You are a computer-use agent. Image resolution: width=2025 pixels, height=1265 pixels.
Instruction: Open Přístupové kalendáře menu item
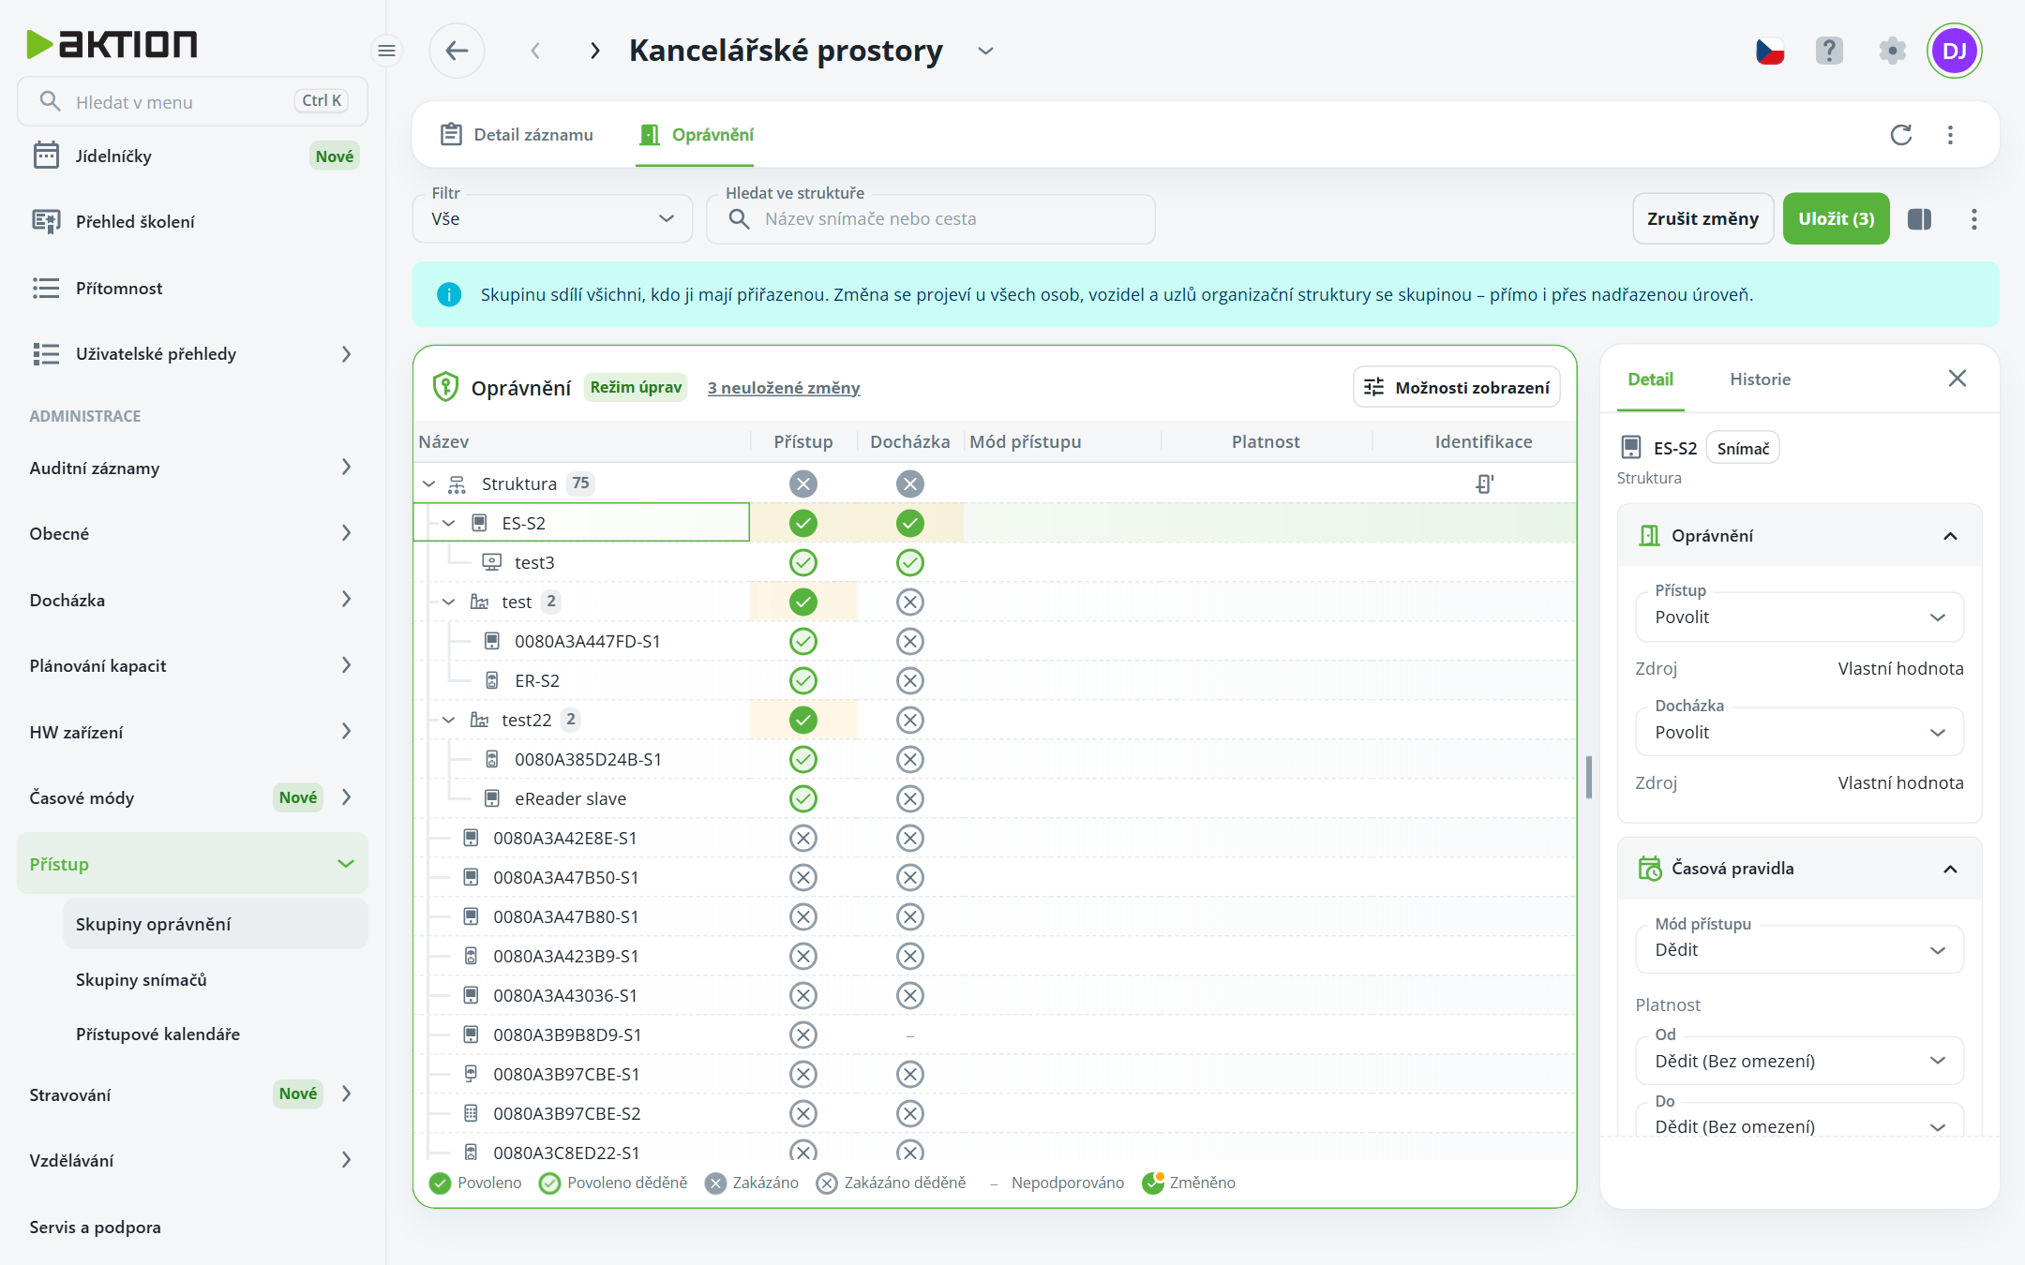(x=157, y=1034)
